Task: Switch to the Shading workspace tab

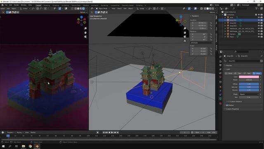Action: (86, 5)
